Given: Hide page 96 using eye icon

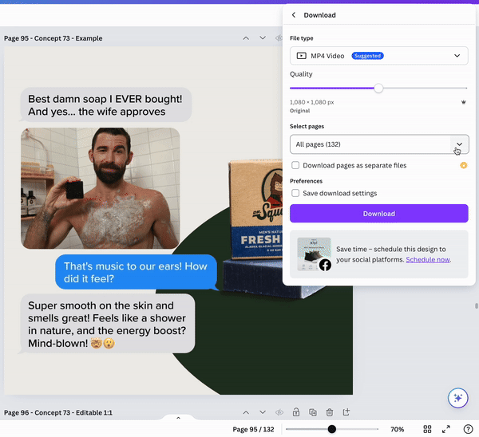Looking at the screenshot, I should coord(279,412).
